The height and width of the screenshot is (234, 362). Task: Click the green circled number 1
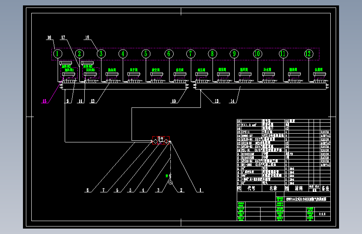point(58,54)
